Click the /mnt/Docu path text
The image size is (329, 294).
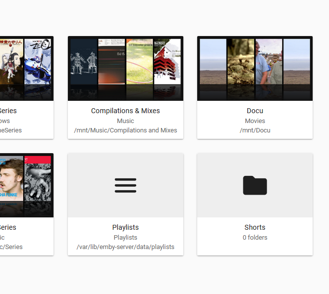255,130
